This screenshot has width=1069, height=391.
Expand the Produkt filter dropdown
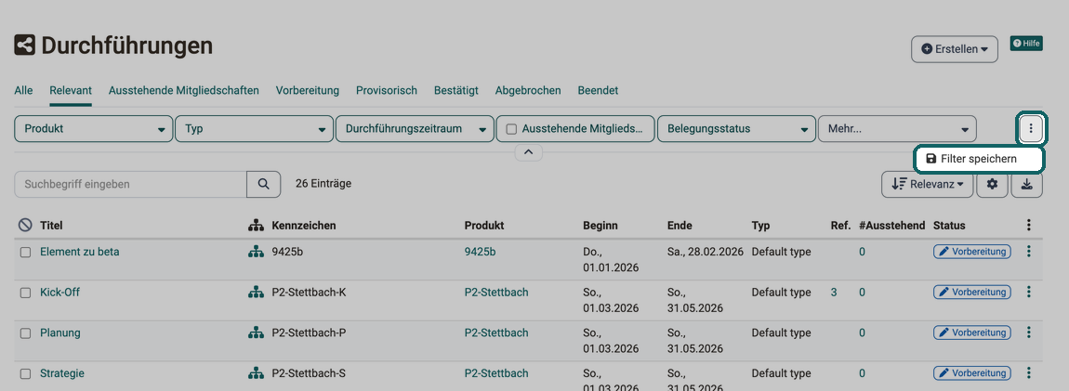(93, 129)
